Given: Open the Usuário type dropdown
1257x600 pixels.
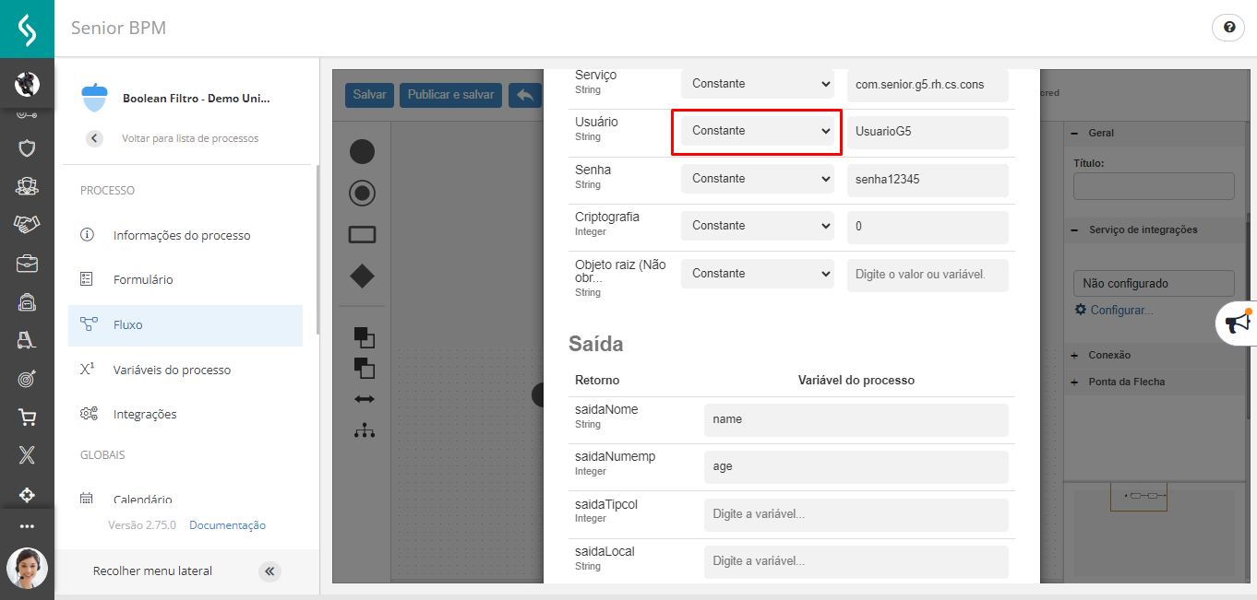Looking at the screenshot, I should 757,131.
